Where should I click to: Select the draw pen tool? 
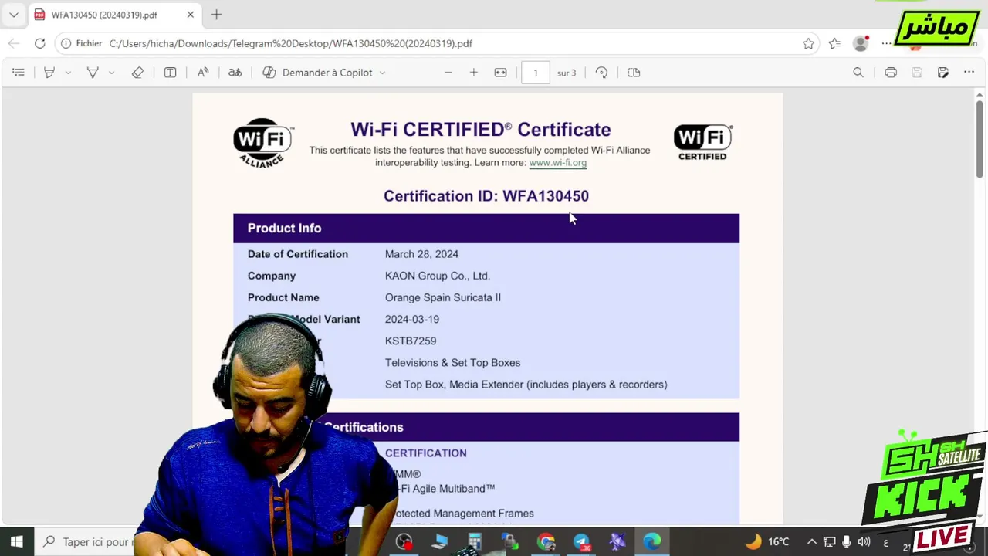[93, 73]
